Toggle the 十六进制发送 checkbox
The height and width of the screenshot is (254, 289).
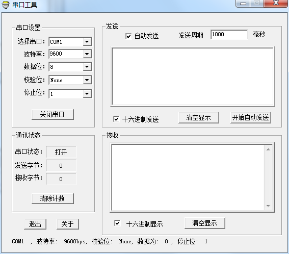[x=116, y=119]
